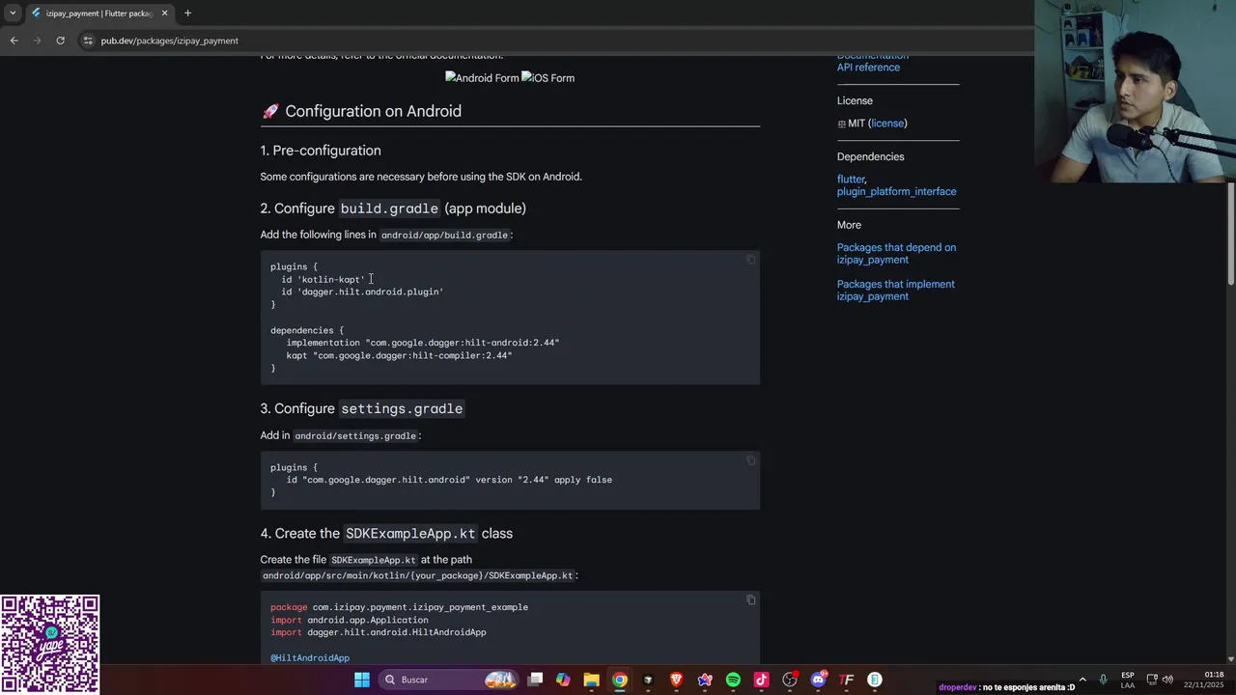Open a new browser tab

pyautogui.click(x=187, y=14)
